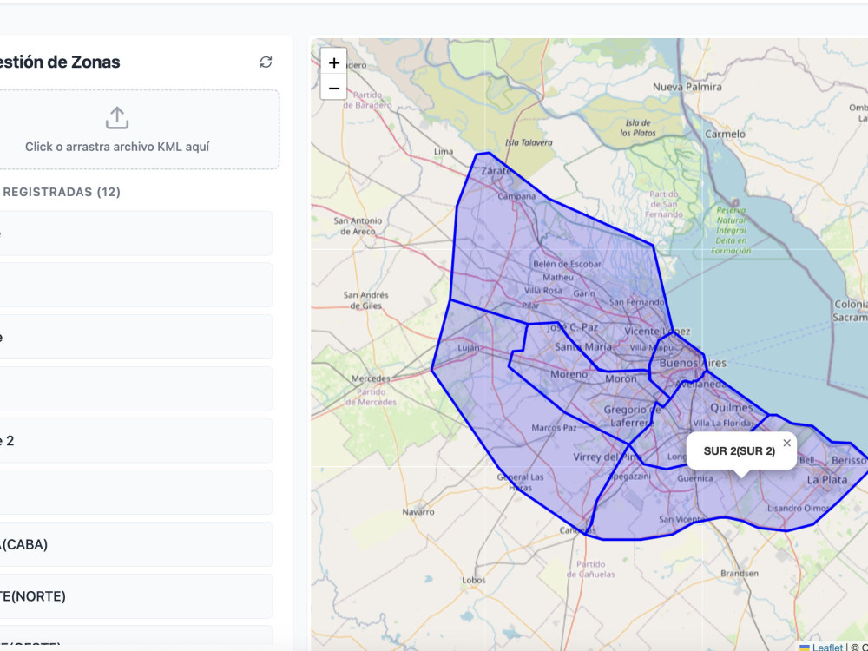Image resolution: width=868 pixels, height=651 pixels.
Task: Refresh the zones list with reload icon
Action: tap(266, 62)
